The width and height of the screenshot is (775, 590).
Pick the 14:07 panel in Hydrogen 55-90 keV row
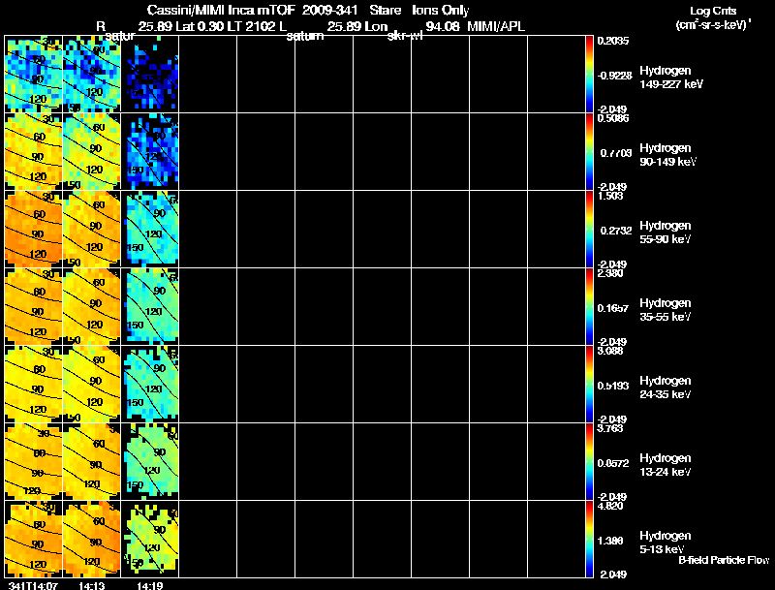point(34,229)
